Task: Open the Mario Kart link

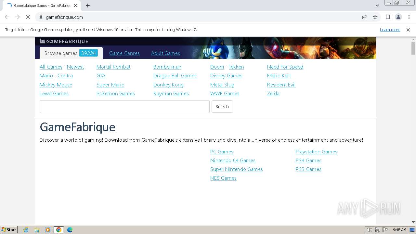Action: point(279,76)
